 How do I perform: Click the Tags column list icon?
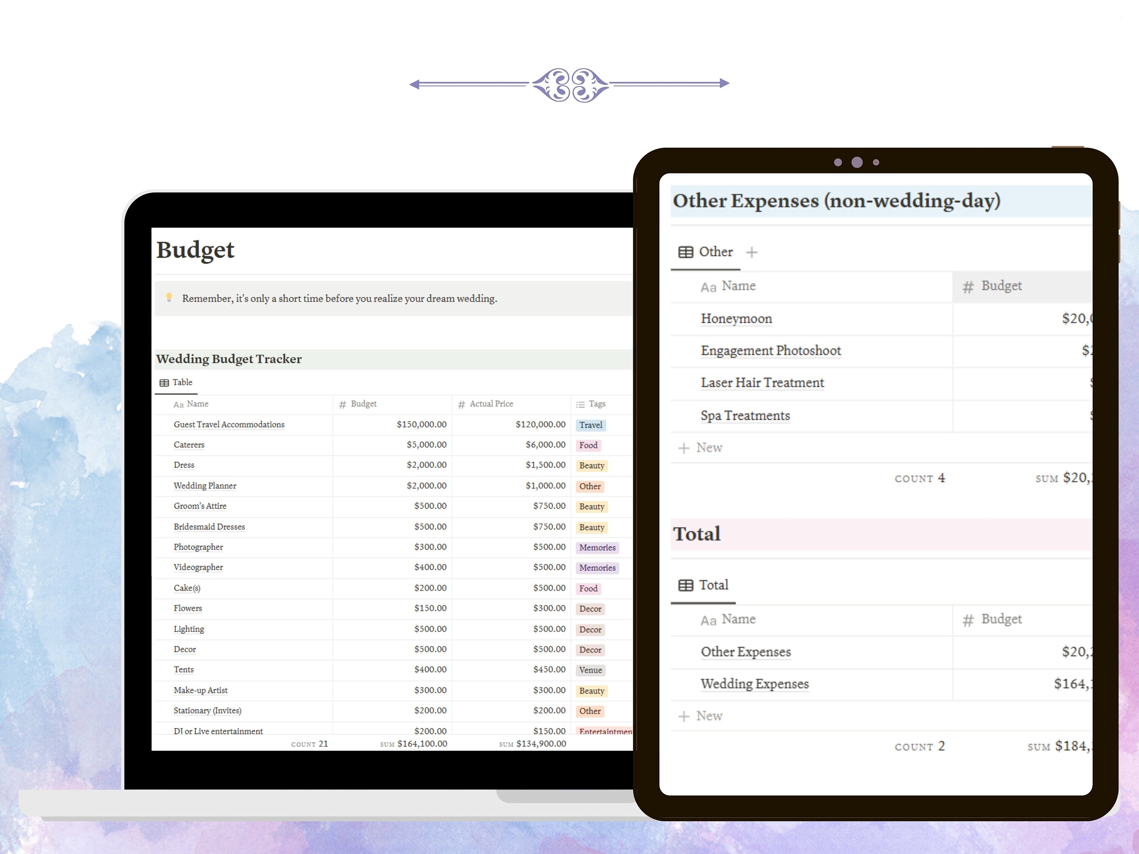click(x=580, y=405)
